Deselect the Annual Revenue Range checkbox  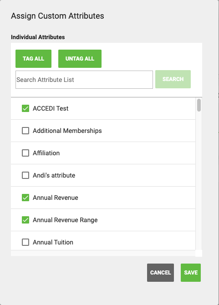tap(25, 220)
